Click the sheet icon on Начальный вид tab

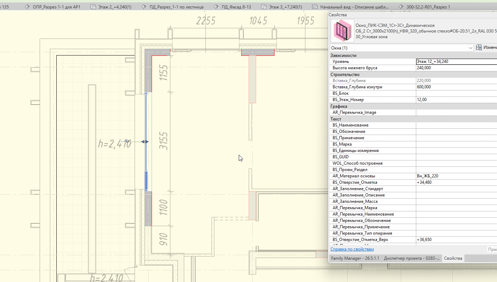(x=315, y=7)
